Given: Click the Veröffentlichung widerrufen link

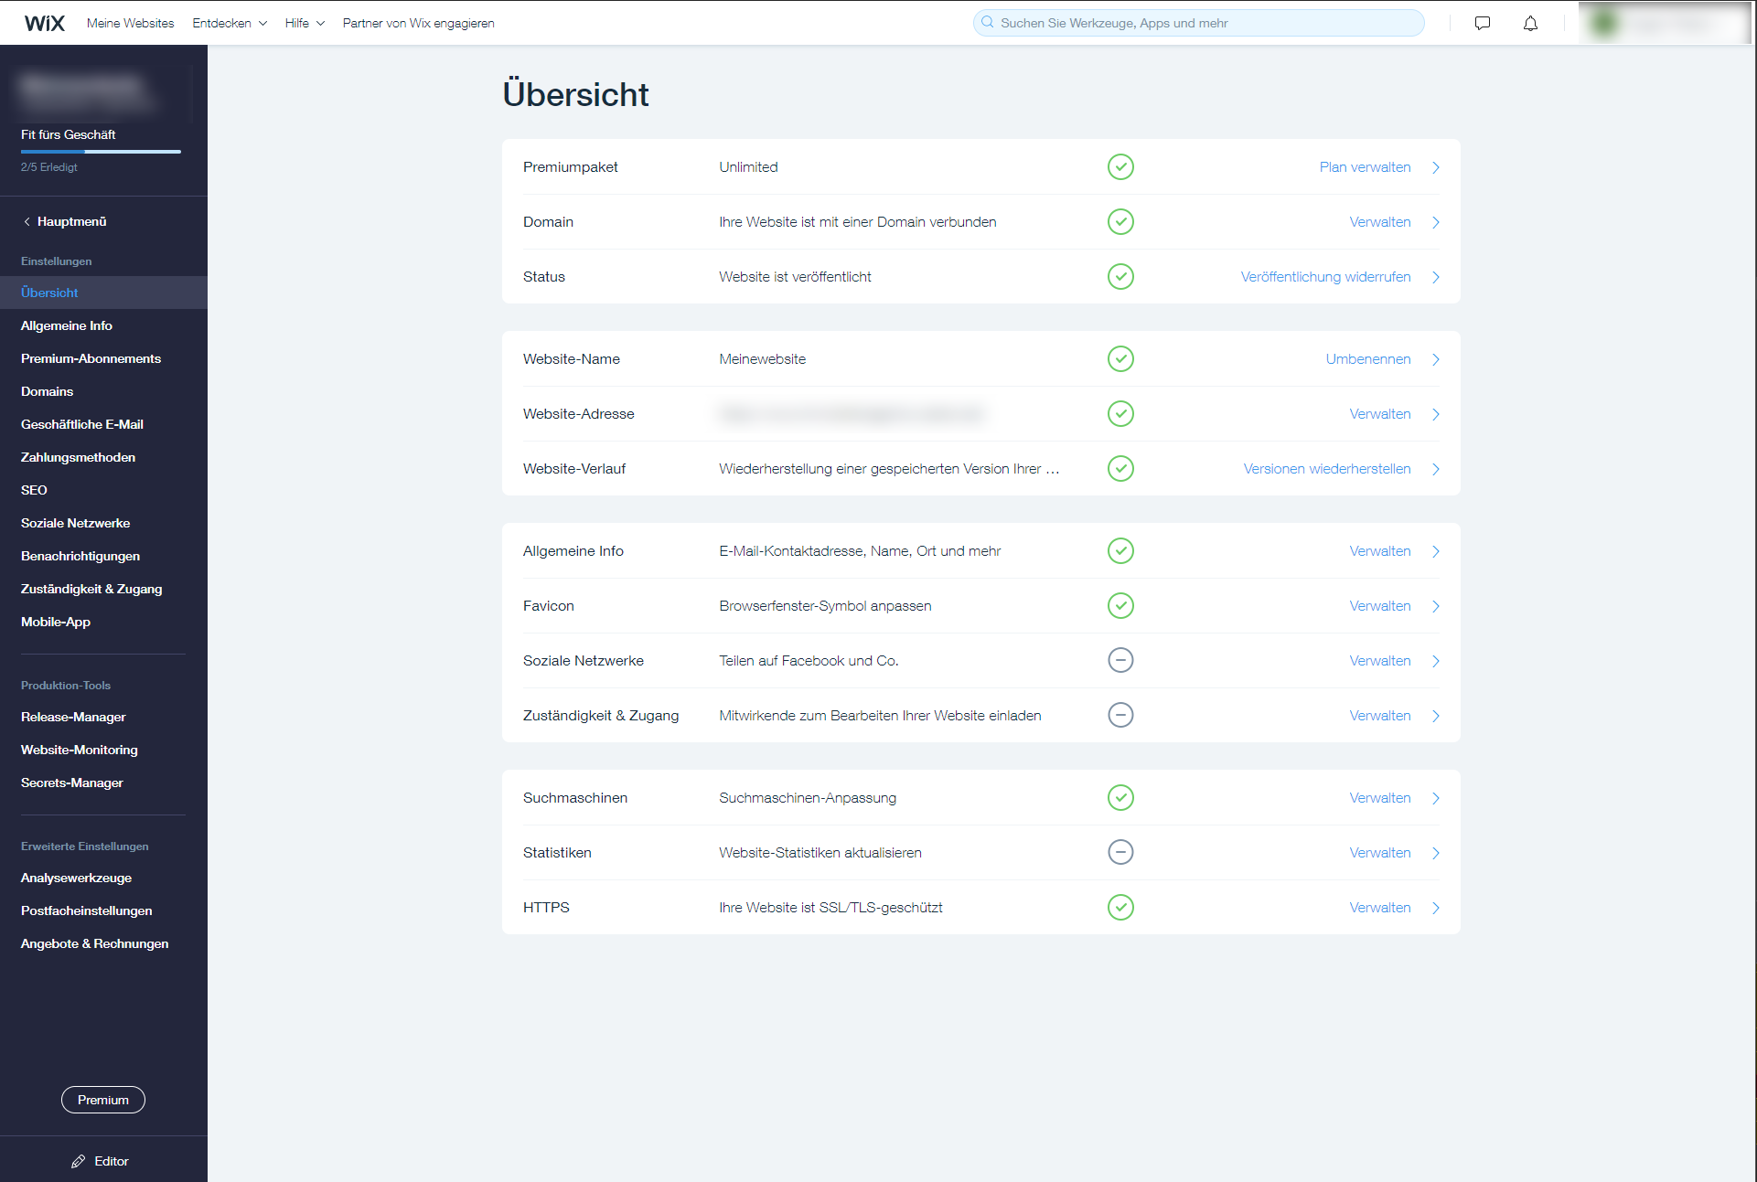Looking at the screenshot, I should [x=1325, y=276].
